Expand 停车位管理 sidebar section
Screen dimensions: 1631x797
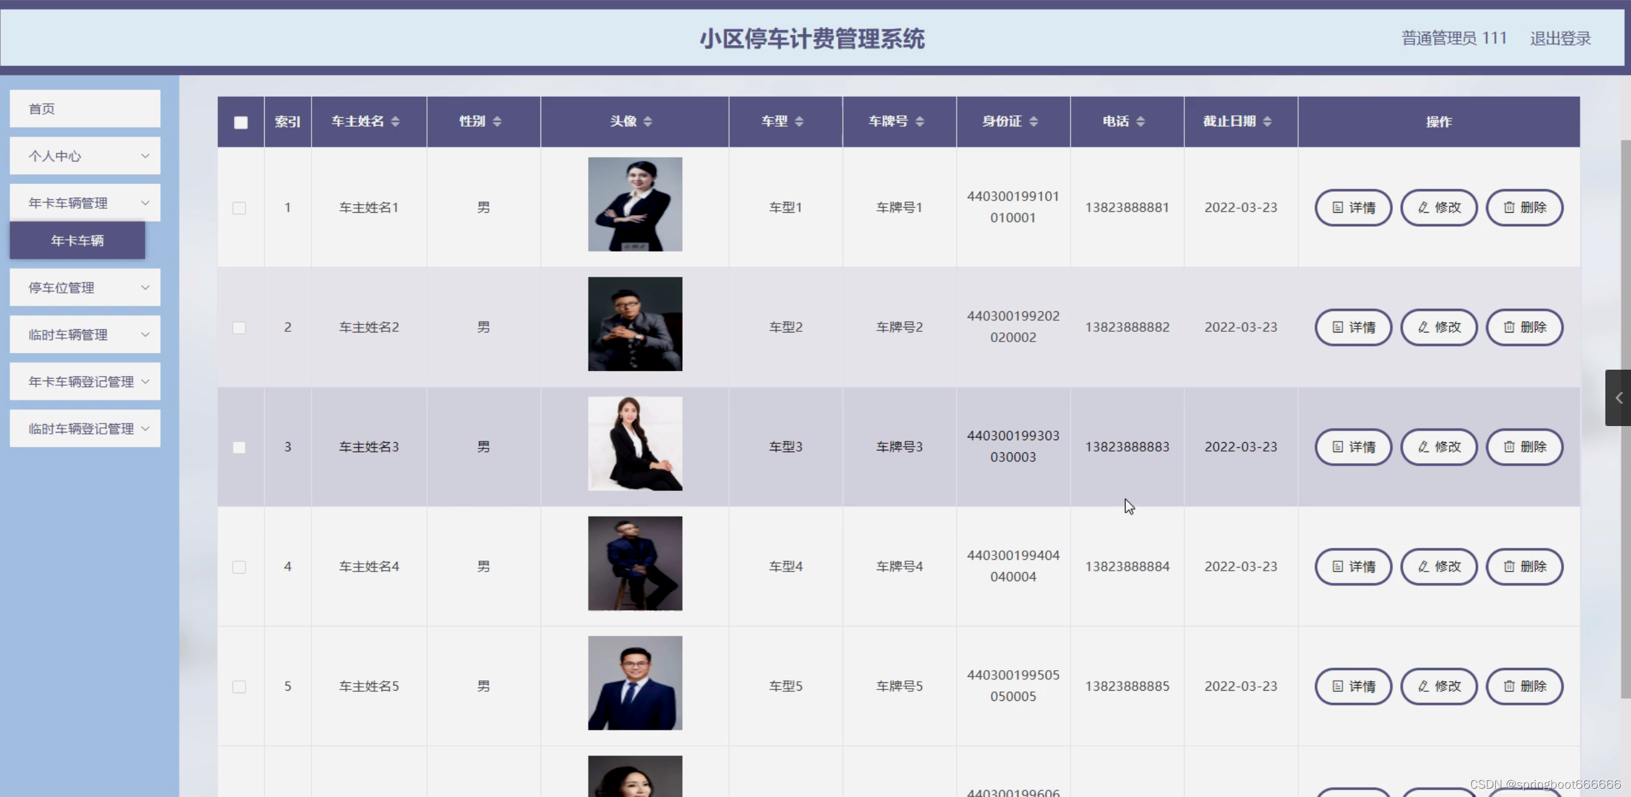pos(85,288)
